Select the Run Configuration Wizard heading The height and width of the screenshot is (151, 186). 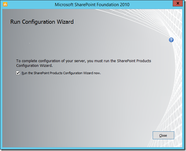click(42, 22)
